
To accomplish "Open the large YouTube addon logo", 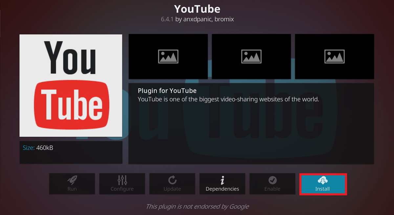I will (x=71, y=85).
